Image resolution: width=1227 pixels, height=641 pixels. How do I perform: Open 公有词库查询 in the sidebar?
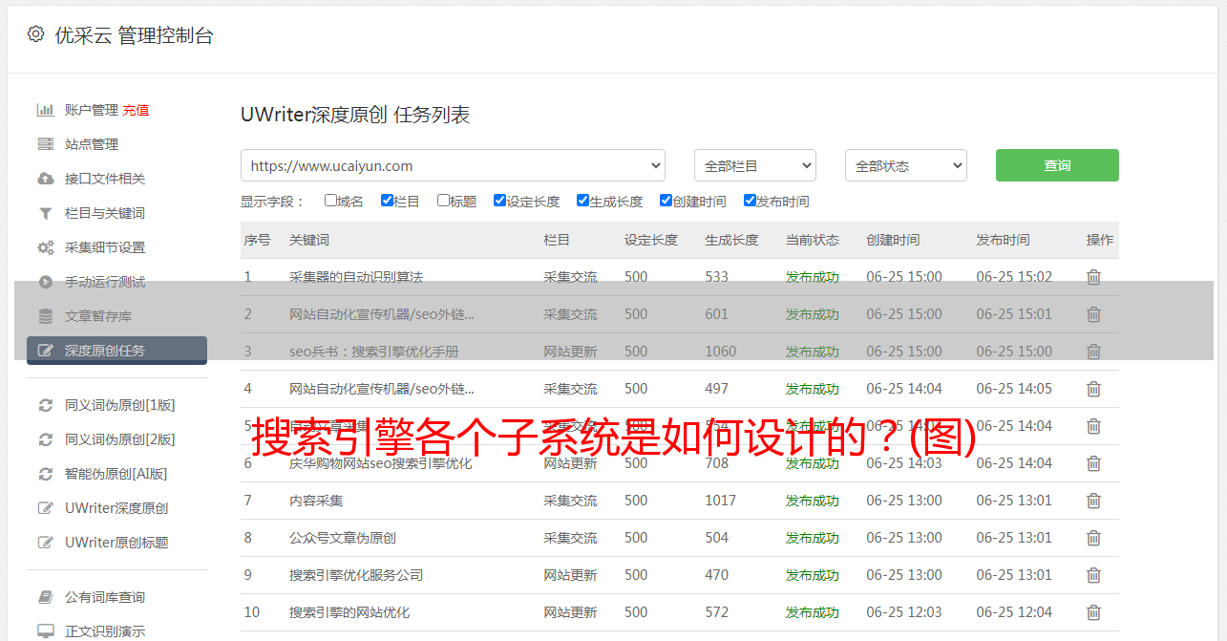(x=105, y=597)
